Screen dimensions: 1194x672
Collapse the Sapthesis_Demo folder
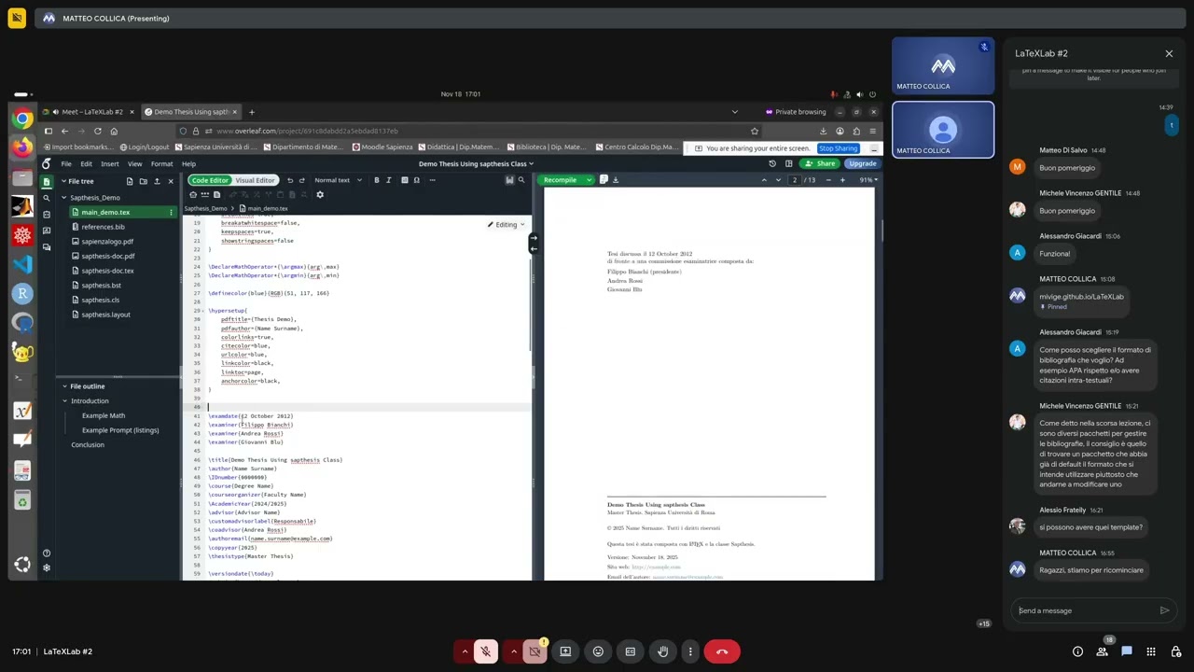pos(64,198)
